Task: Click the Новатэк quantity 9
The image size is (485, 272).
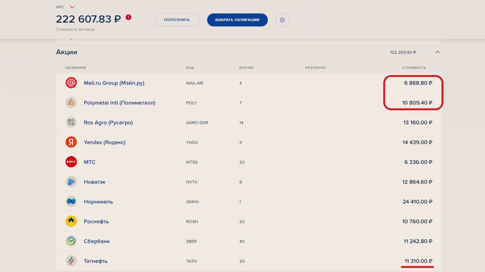Action: pyautogui.click(x=240, y=182)
